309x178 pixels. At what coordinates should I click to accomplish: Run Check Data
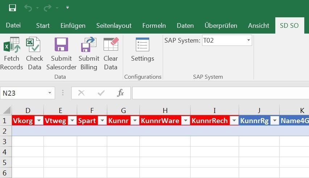pos(34,53)
